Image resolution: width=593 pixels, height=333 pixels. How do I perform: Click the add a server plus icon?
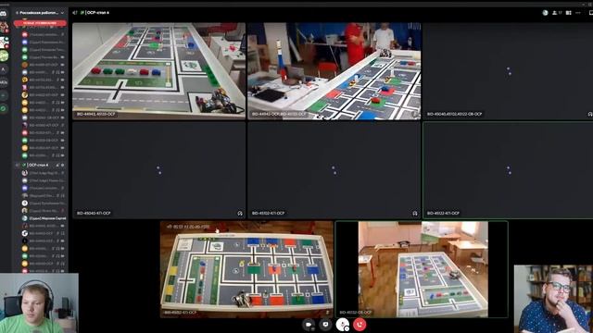[x=4, y=95]
